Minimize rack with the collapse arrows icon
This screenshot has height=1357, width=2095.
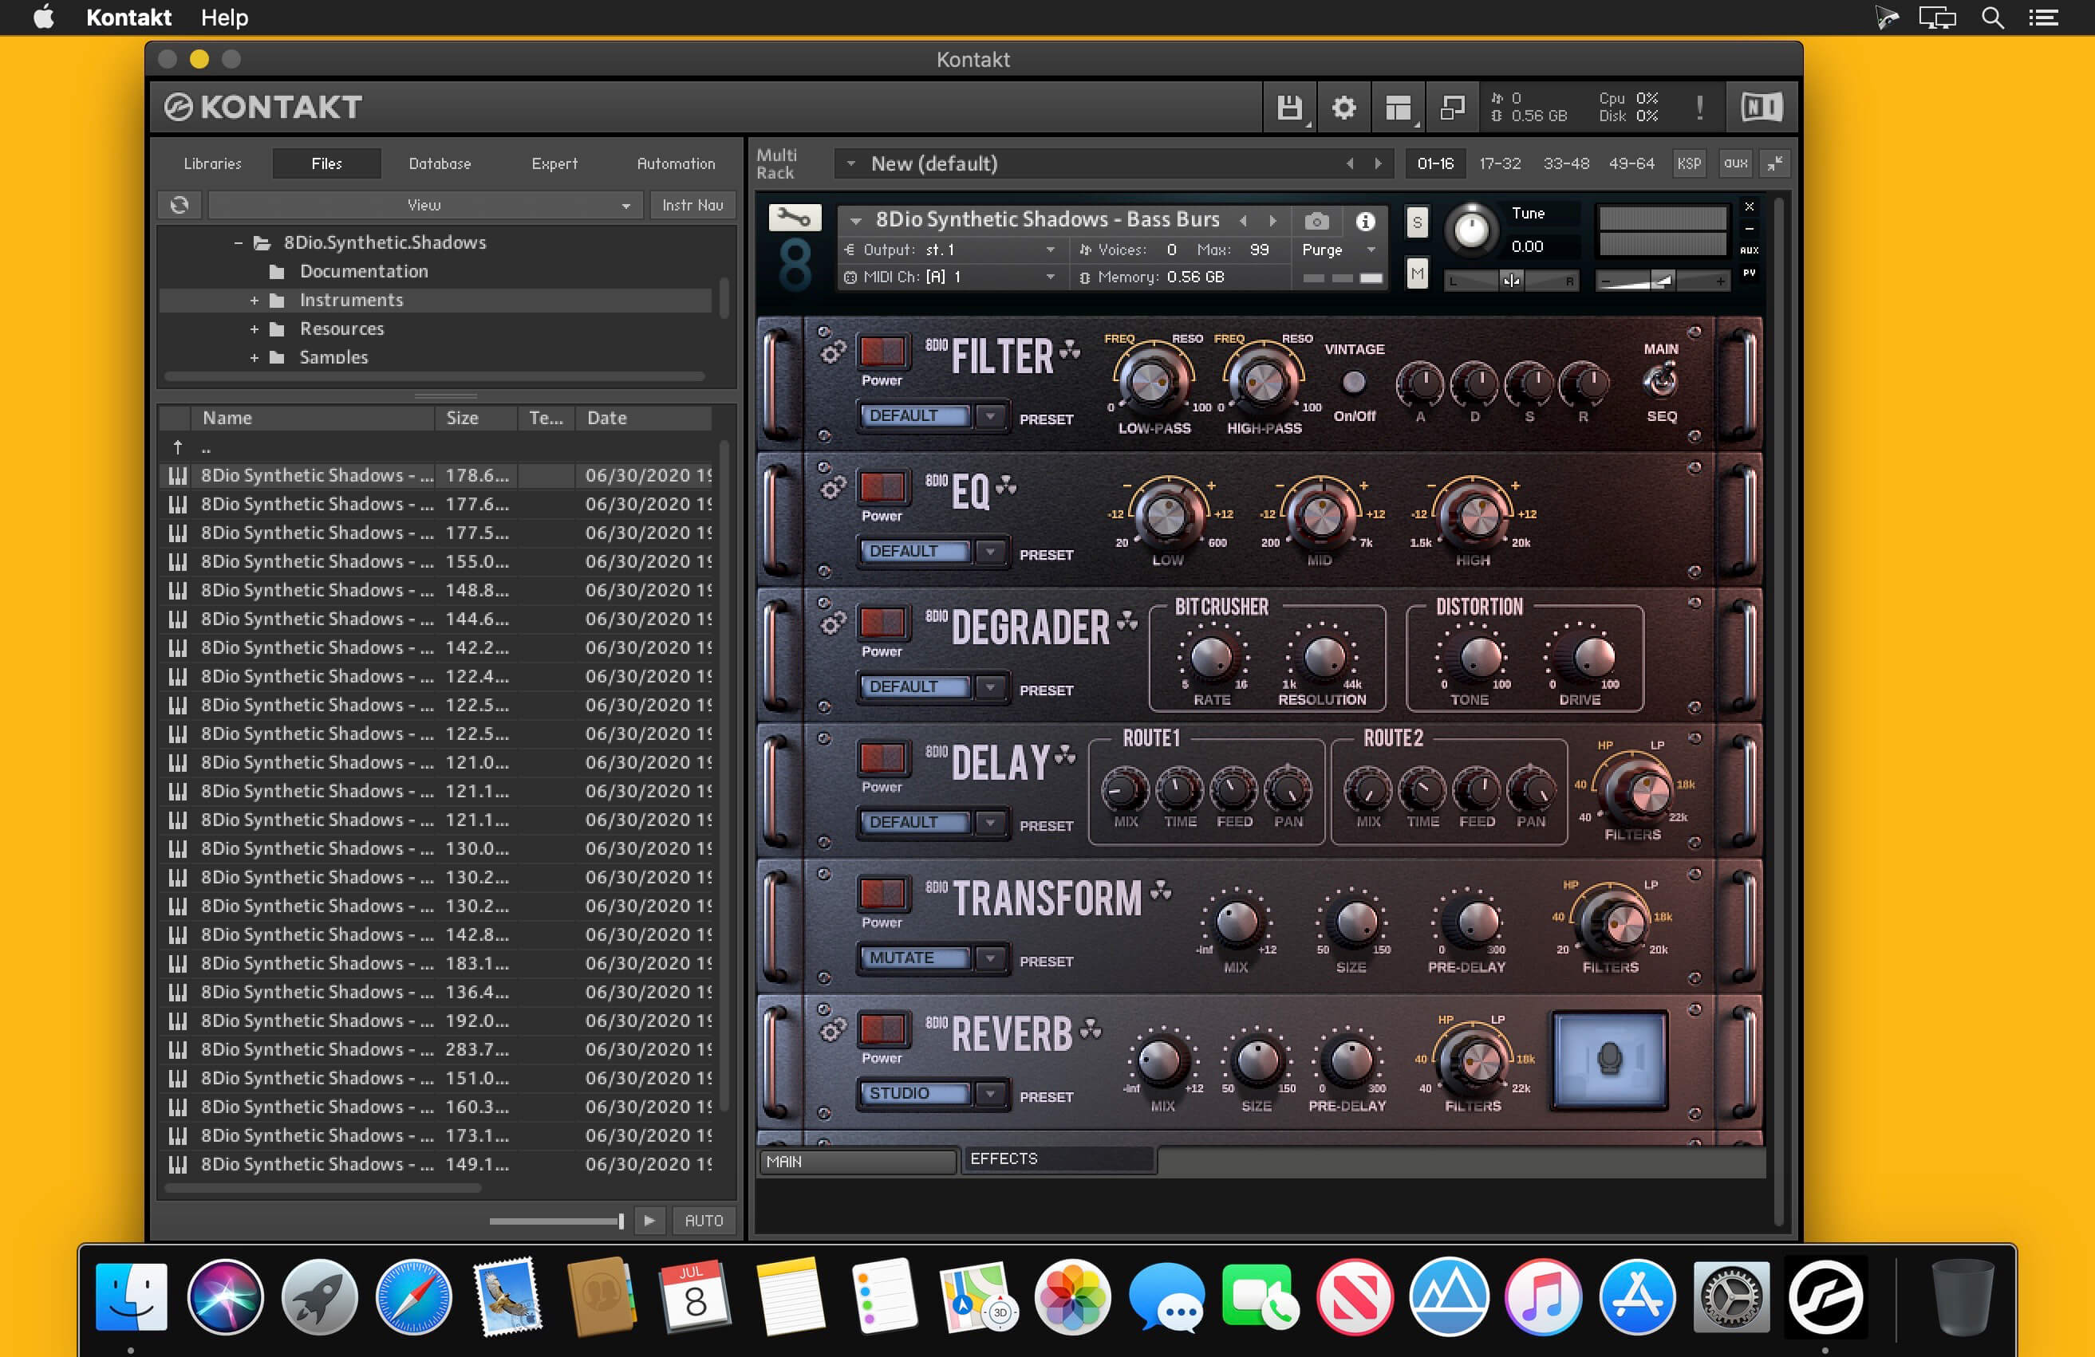(1774, 163)
